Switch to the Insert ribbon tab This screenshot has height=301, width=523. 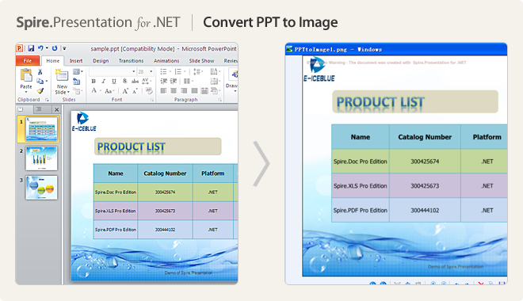76,61
